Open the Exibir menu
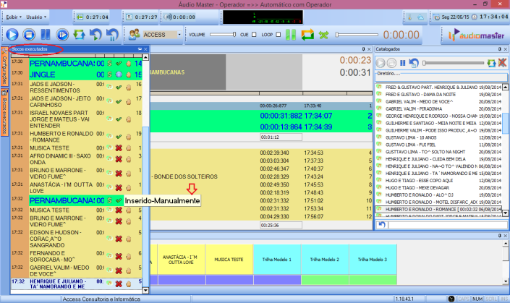Viewport: 510px width, 303px height. click(x=14, y=17)
